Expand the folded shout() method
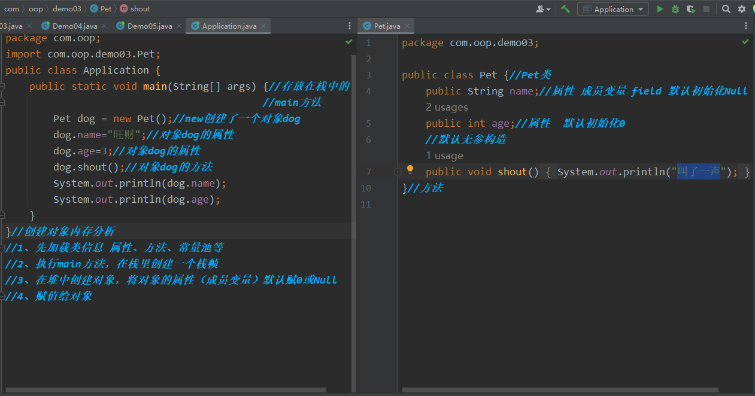Viewport: 755px width, 396px height. click(398, 172)
